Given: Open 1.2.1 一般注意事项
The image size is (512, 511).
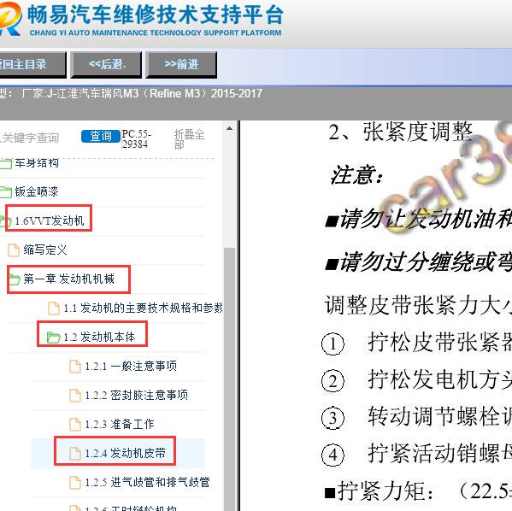Looking at the screenshot, I should pyautogui.click(x=131, y=366).
